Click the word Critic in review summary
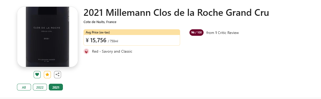321x99 pixels. 223,33
